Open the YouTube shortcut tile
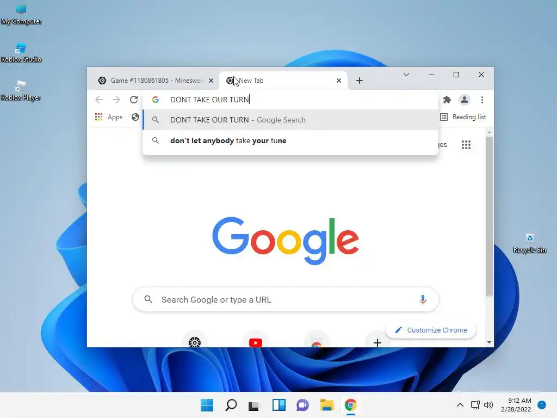 click(x=256, y=342)
